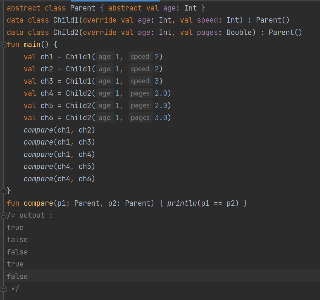Click the 'compare(ch4, ch6)' call
The image size is (320, 300).
[x=59, y=179]
